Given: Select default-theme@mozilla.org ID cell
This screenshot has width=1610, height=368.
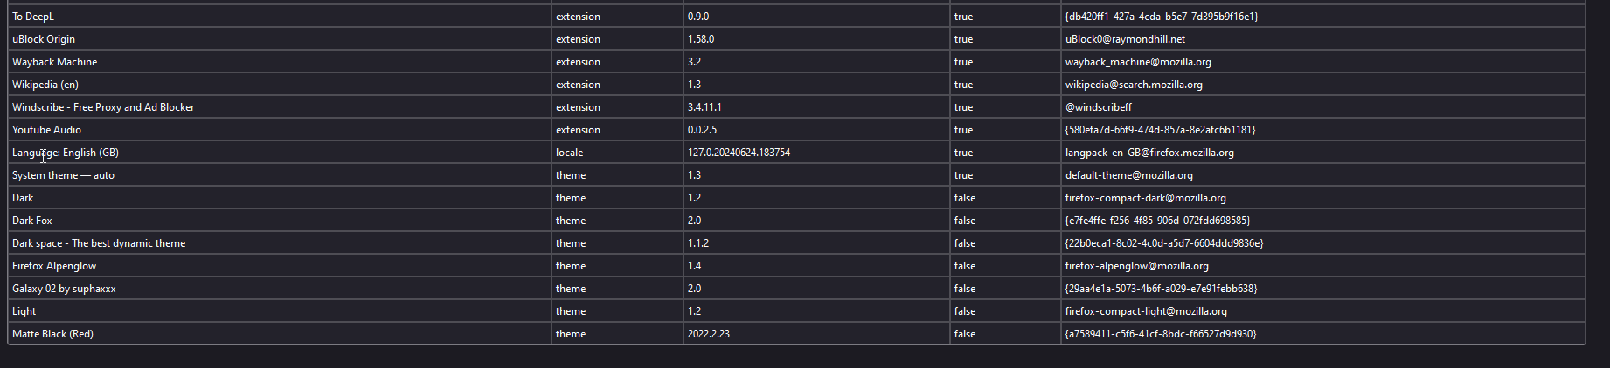Looking at the screenshot, I should [1322, 175].
